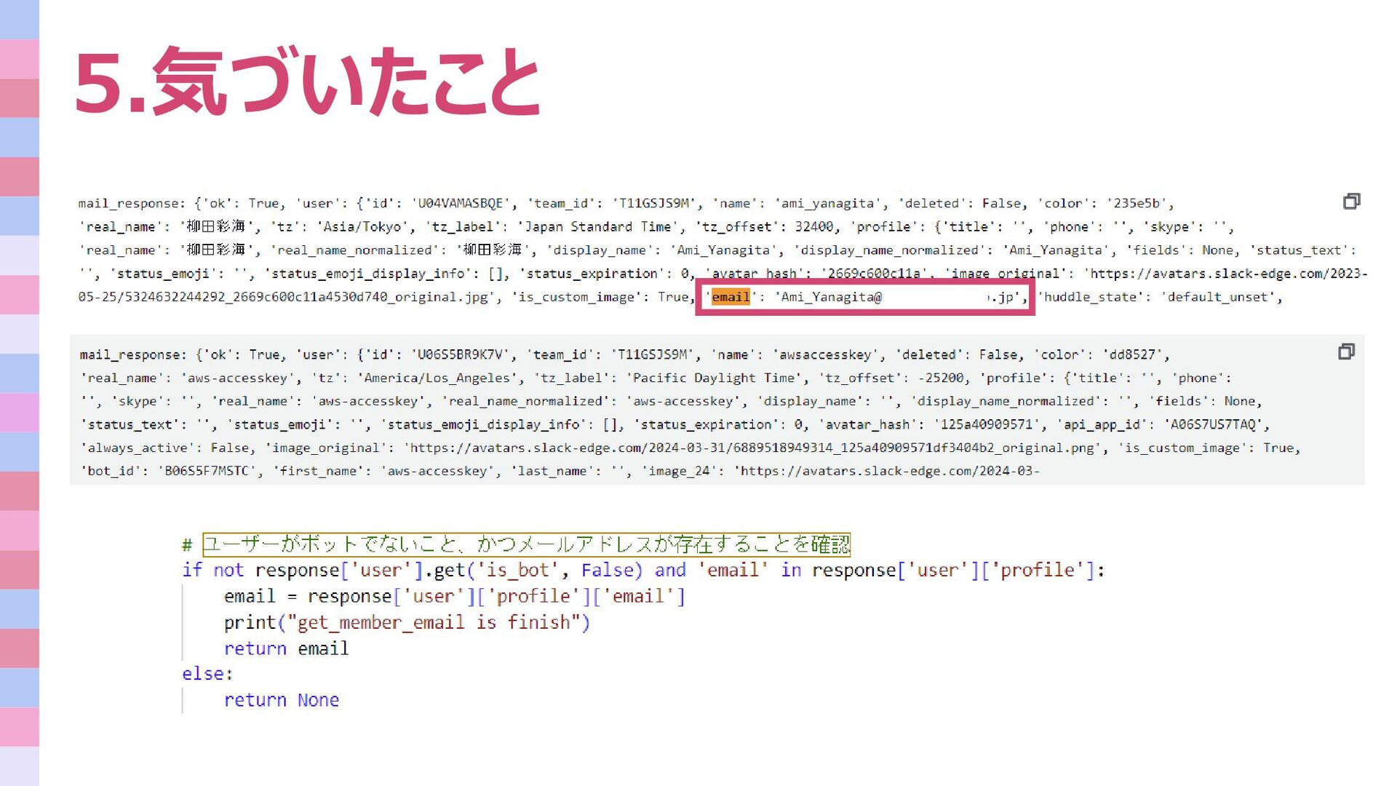Click copy icon of first mail_response block
The height and width of the screenshot is (786, 1397).
tap(1351, 202)
